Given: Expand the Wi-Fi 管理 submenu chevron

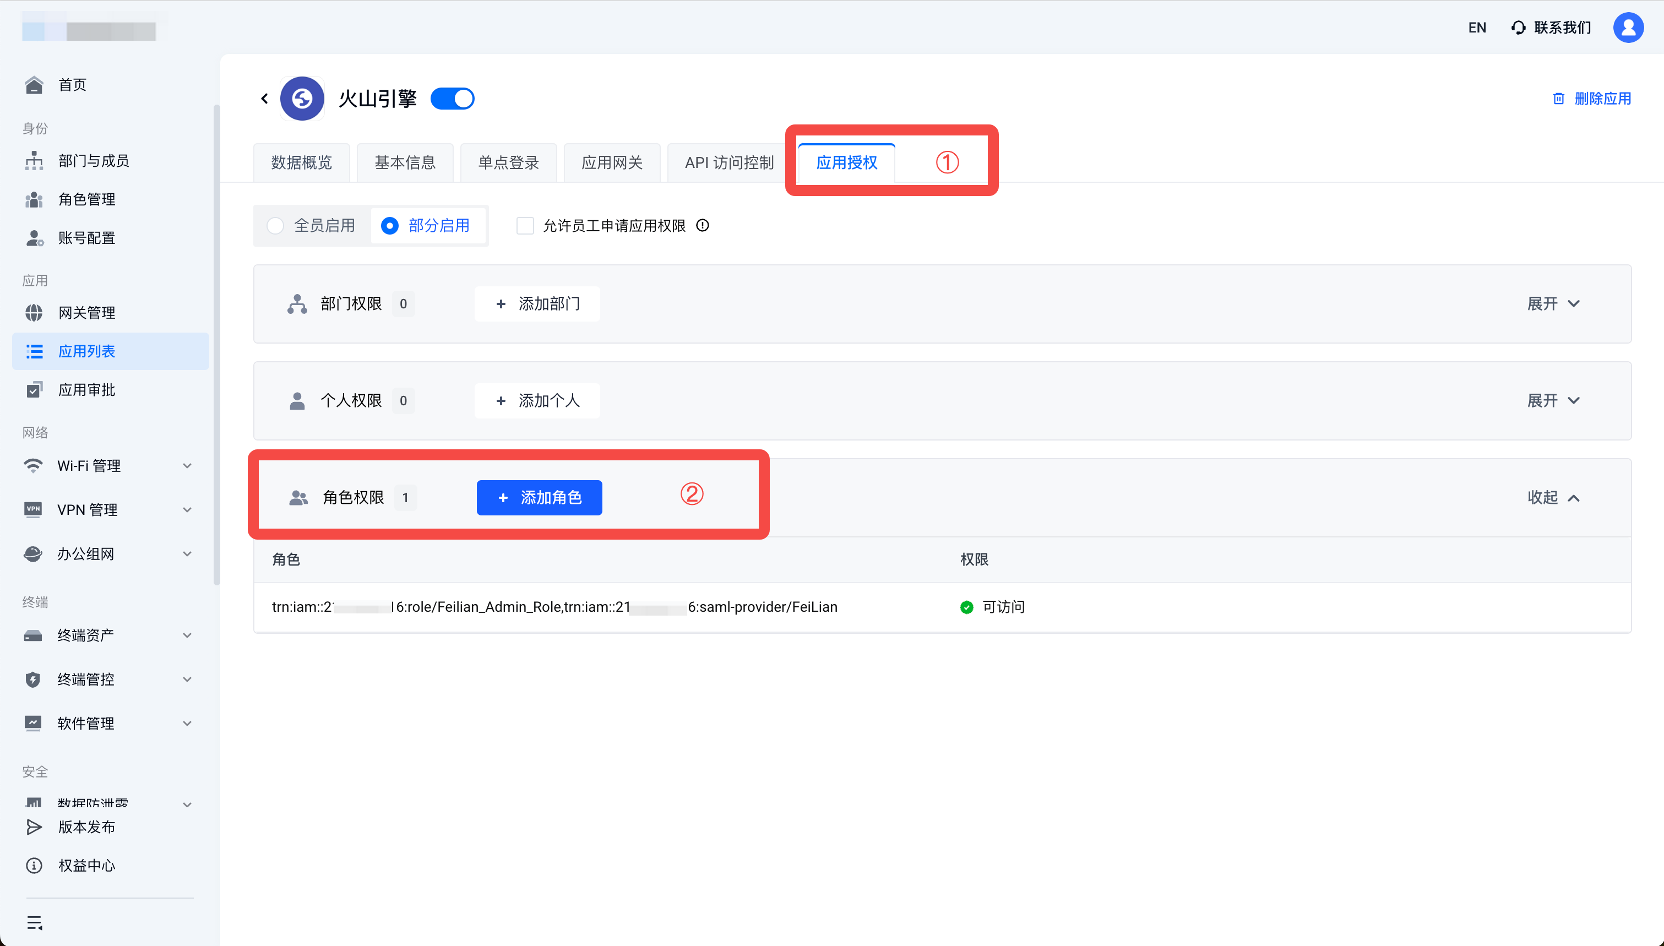Looking at the screenshot, I should coord(187,465).
